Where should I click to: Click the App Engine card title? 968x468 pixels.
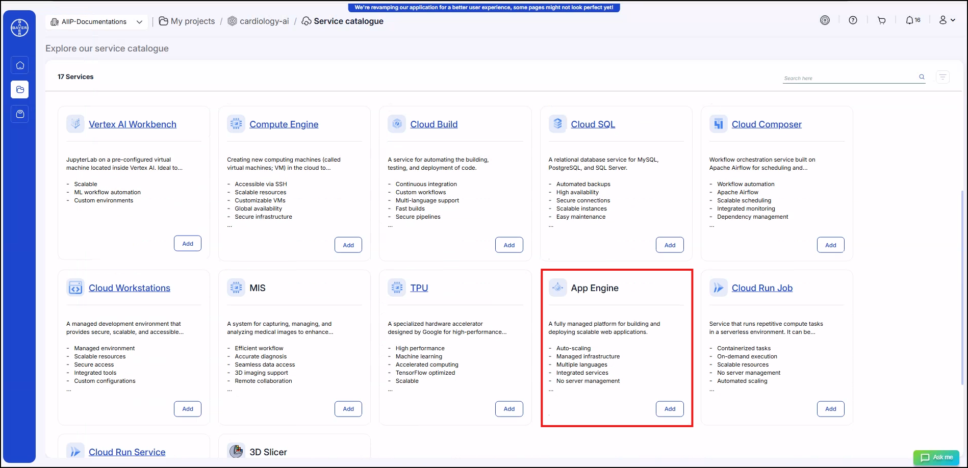(x=595, y=288)
